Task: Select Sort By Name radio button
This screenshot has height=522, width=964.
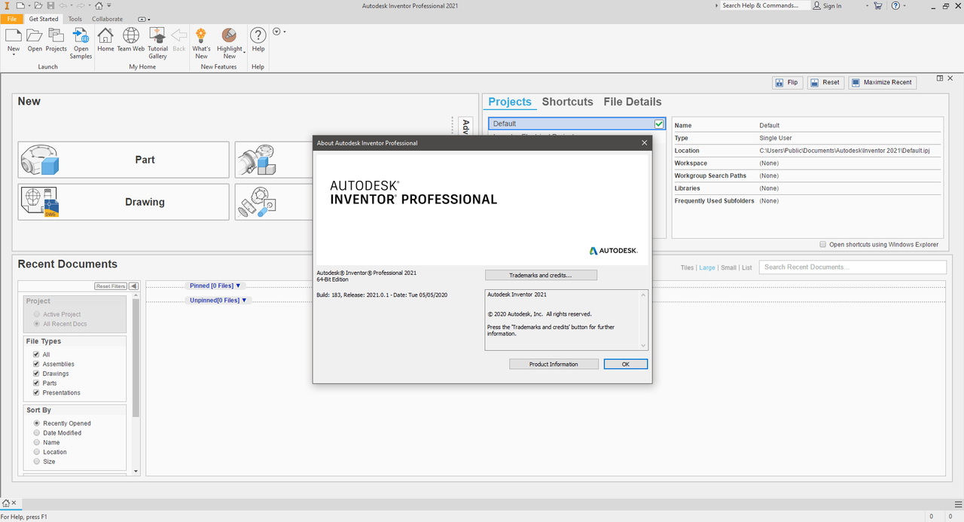Action: 36,442
